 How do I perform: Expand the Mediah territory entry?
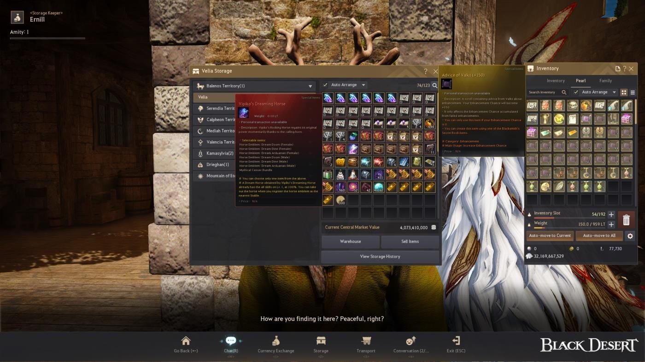click(x=214, y=131)
